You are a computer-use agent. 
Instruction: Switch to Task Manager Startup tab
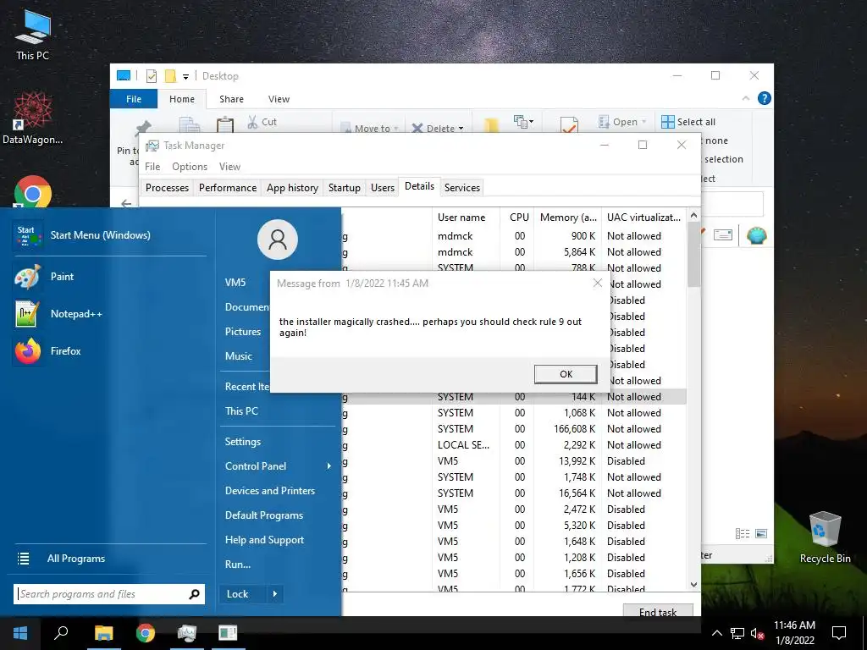click(344, 187)
